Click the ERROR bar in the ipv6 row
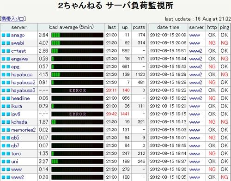 77,114
